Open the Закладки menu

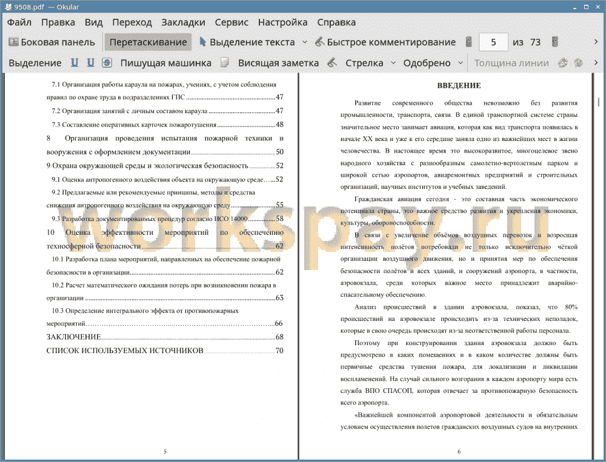183,22
